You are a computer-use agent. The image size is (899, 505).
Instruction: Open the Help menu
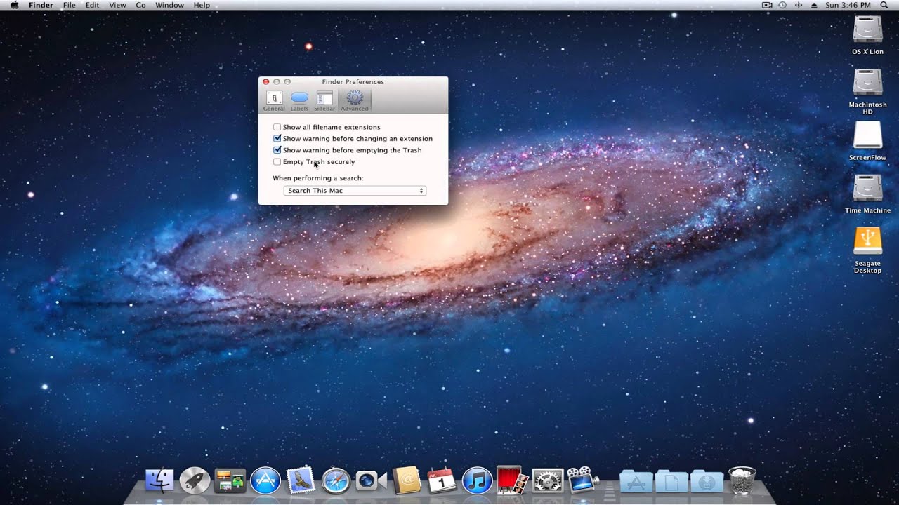(202, 5)
